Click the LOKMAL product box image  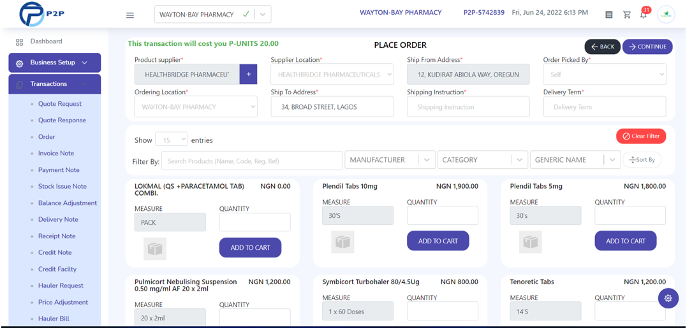[155, 249]
